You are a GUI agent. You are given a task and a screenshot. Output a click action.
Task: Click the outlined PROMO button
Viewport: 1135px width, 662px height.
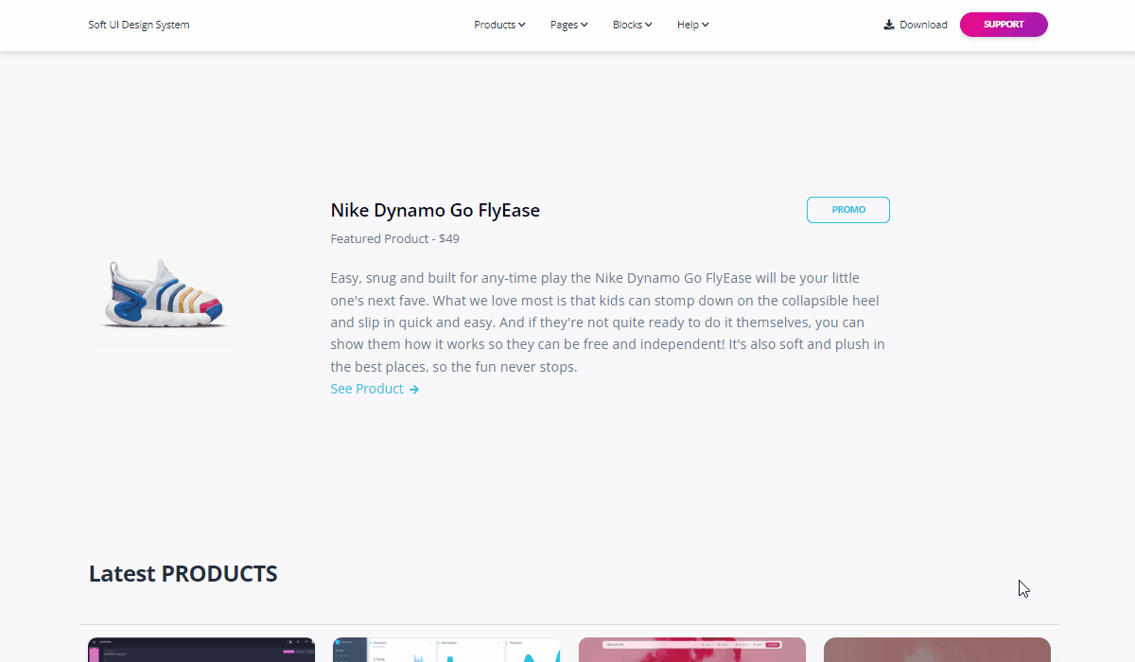point(848,210)
